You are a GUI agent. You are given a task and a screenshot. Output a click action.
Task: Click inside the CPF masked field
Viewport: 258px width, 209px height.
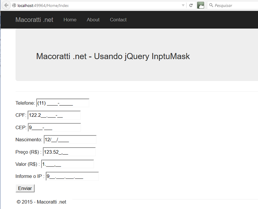click(x=54, y=115)
